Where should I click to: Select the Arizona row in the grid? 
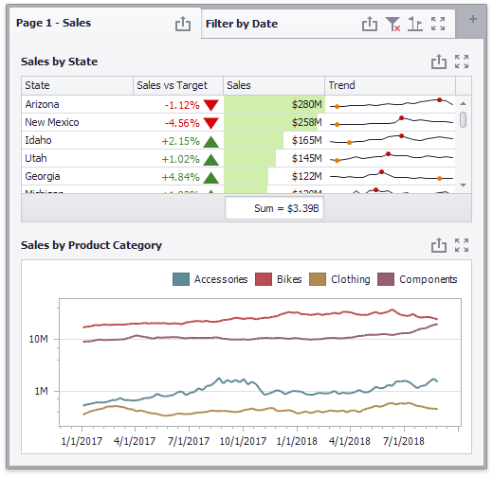point(238,104)
